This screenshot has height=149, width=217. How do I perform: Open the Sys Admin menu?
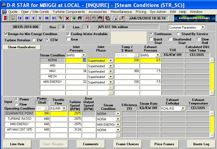point(158,12)
